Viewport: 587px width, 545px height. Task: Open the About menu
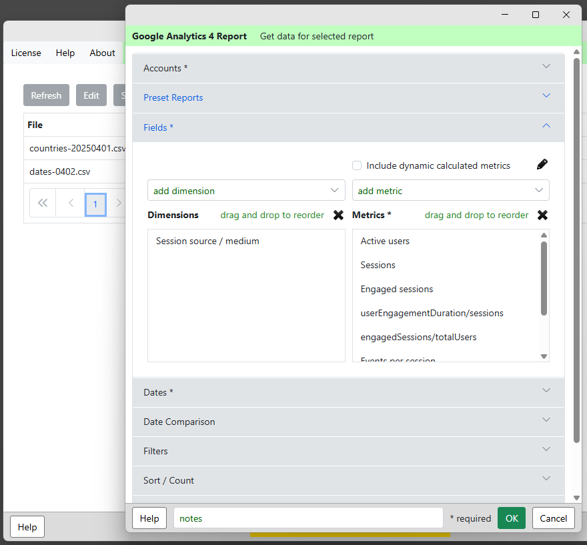click(102, 53)
